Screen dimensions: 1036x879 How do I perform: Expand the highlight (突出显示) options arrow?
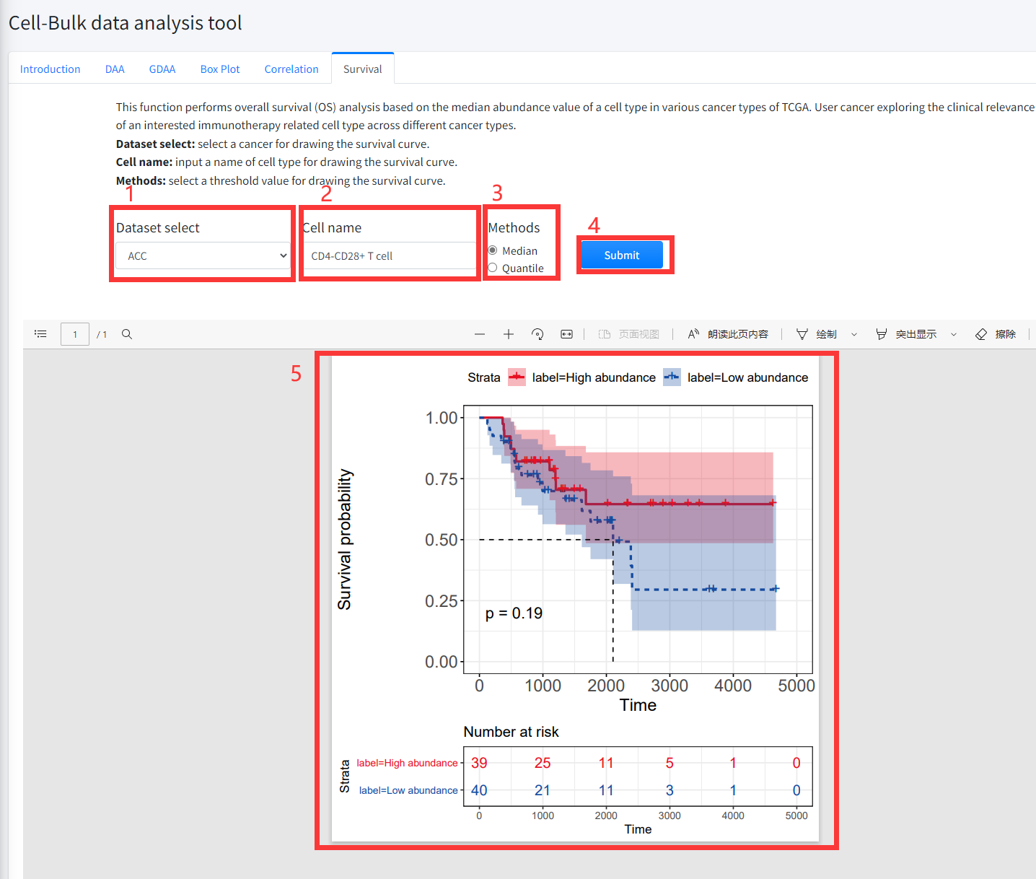(954, 334)
